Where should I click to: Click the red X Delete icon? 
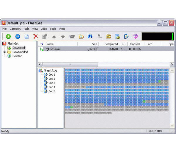pos(35,36)
